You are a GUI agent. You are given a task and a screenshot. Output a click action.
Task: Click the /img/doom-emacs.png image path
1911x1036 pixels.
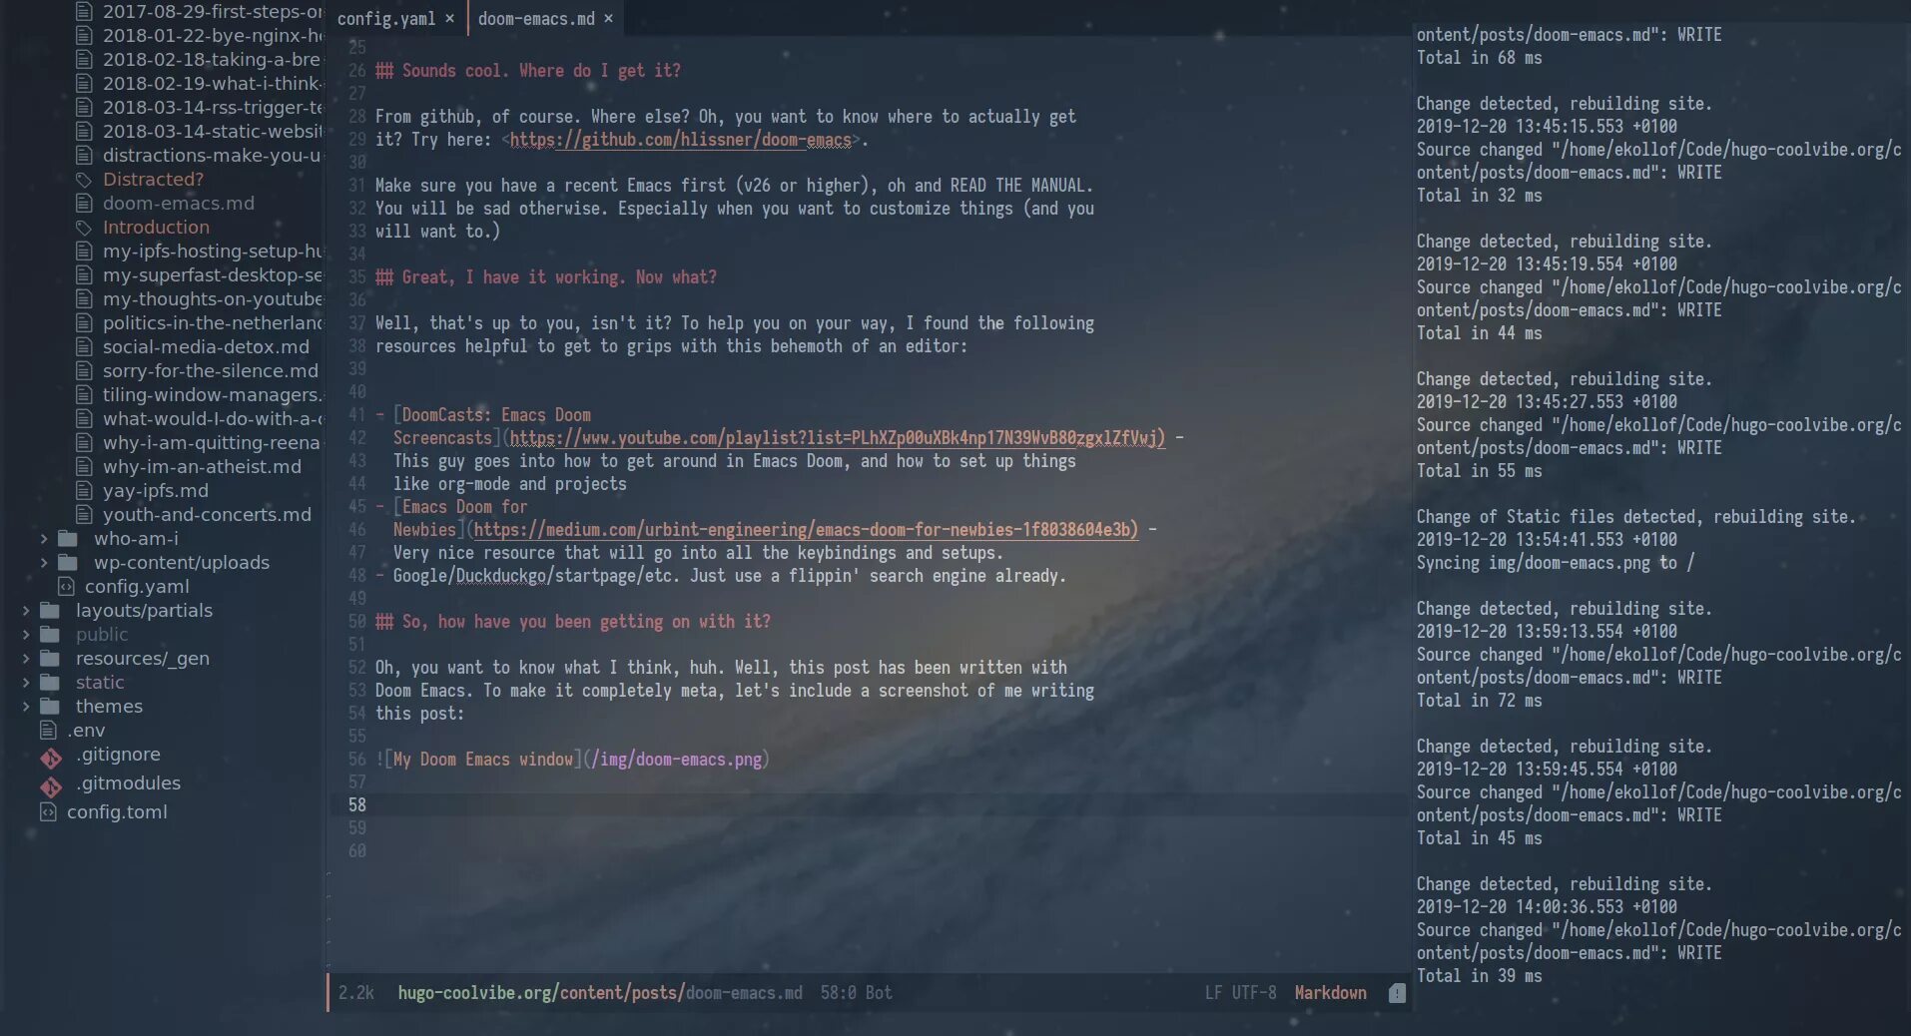coord(677,760)
